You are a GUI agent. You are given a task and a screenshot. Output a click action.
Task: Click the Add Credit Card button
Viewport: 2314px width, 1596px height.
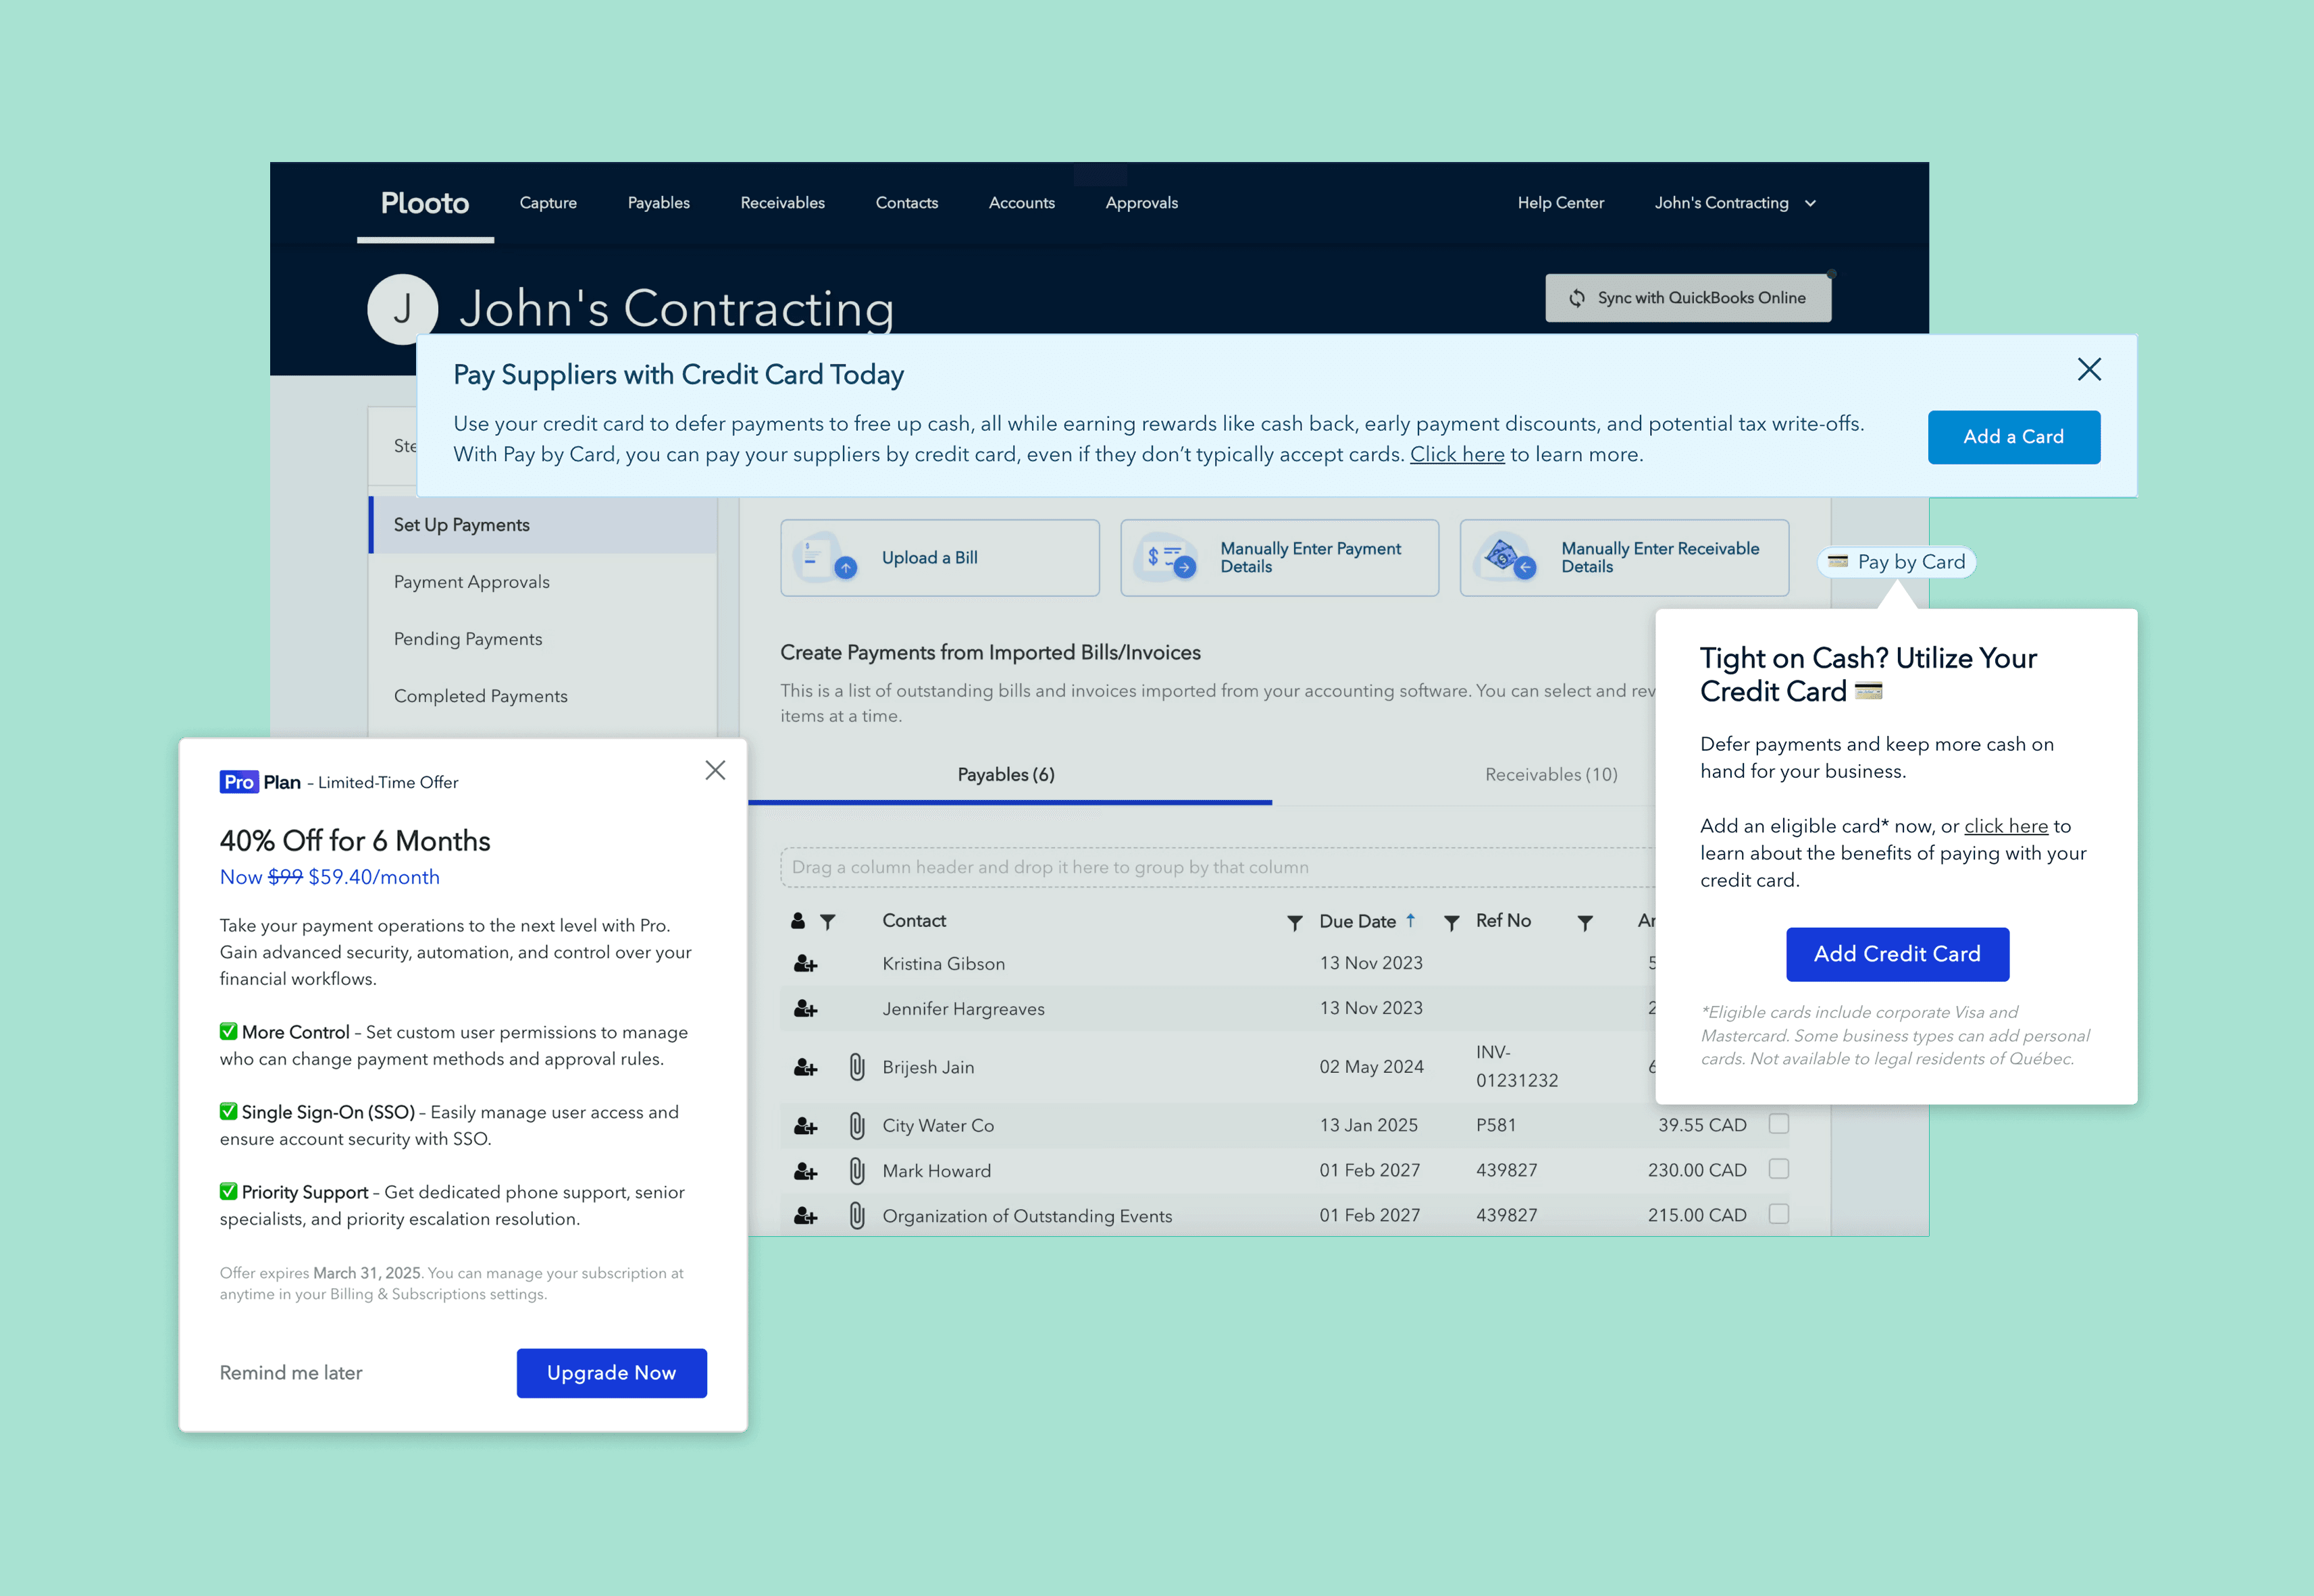(1897, 954)
